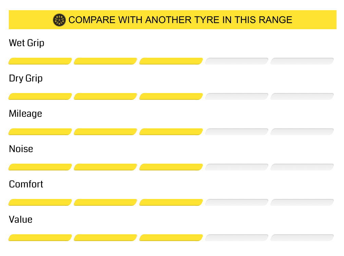Image resolution: width=344 pixels, height=256 pixels.
Task: Select fifth Value rating segment
Action: (302, 238)
